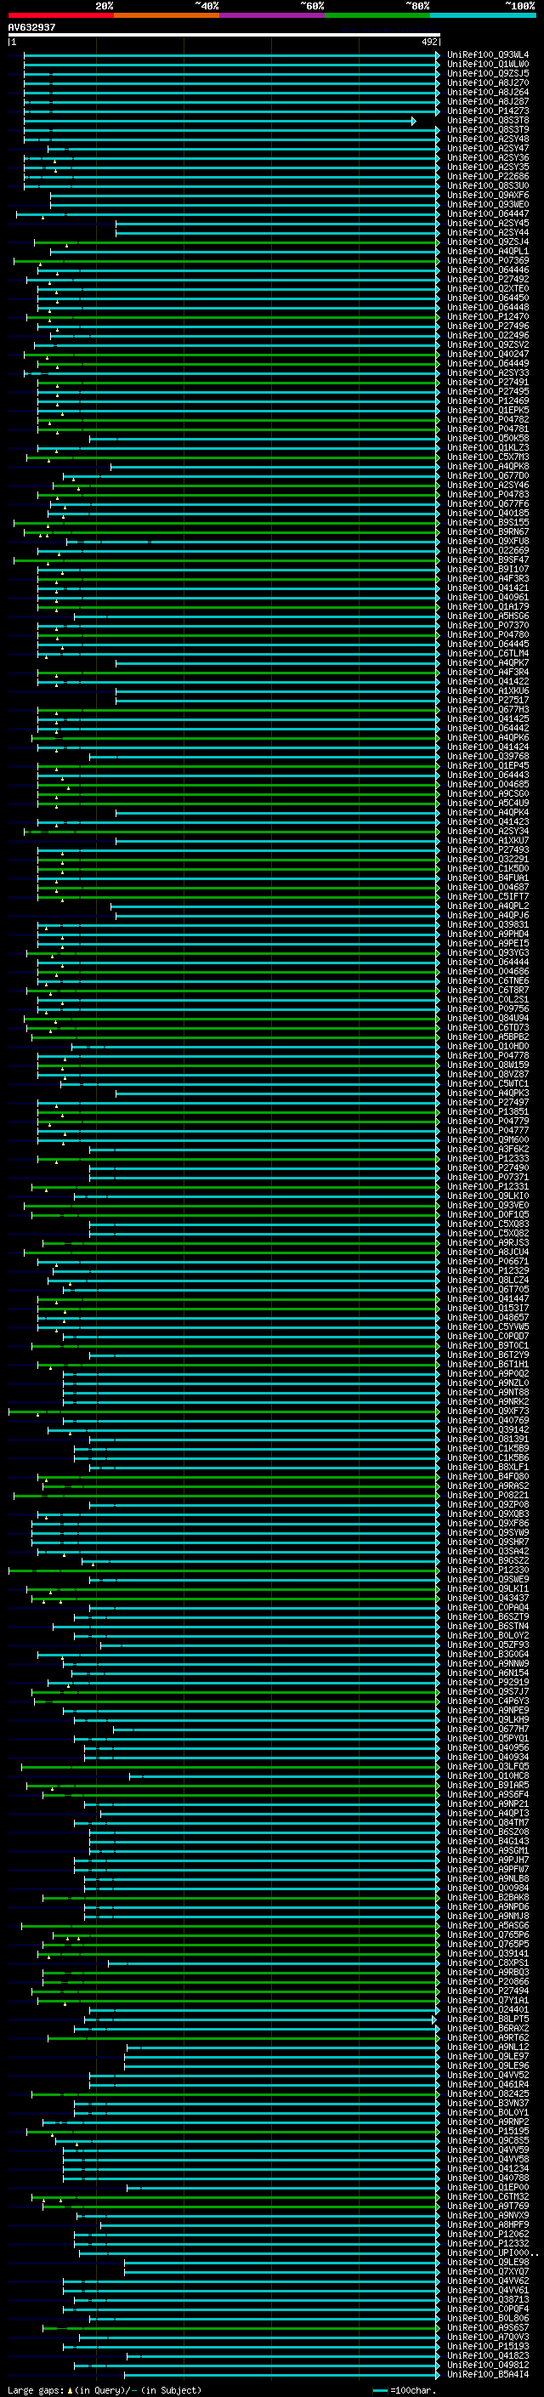This screenshot has height=2397, width=544.
Task: Open hit UniRef100_Q9ZSJ5
Action: point(488,73)
